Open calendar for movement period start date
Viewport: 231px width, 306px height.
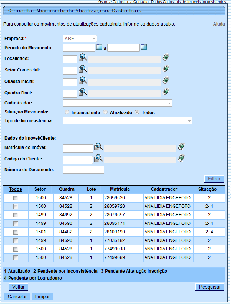[99, 47]
